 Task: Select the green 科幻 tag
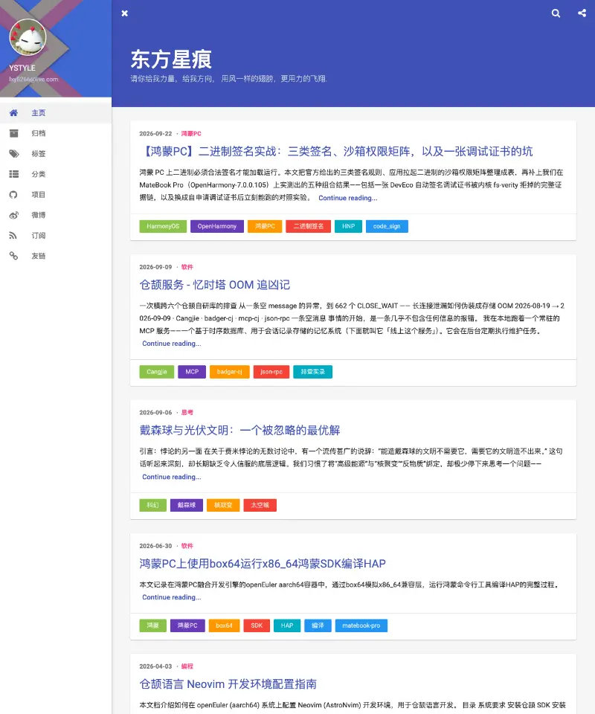[x=153, y=505]
